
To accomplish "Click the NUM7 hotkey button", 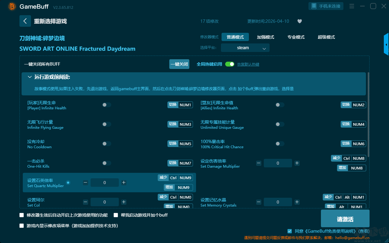I will coord(180,163).
